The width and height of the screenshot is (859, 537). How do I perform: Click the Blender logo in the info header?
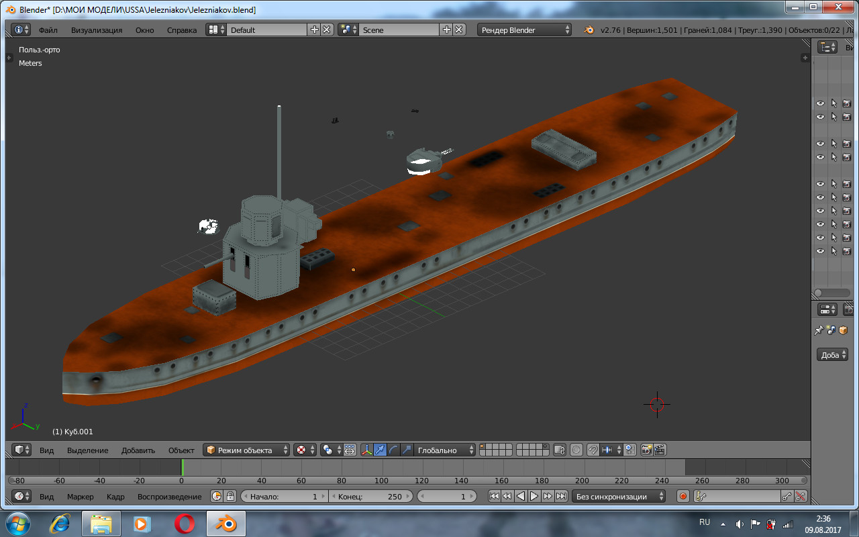[x=589, y=30]
